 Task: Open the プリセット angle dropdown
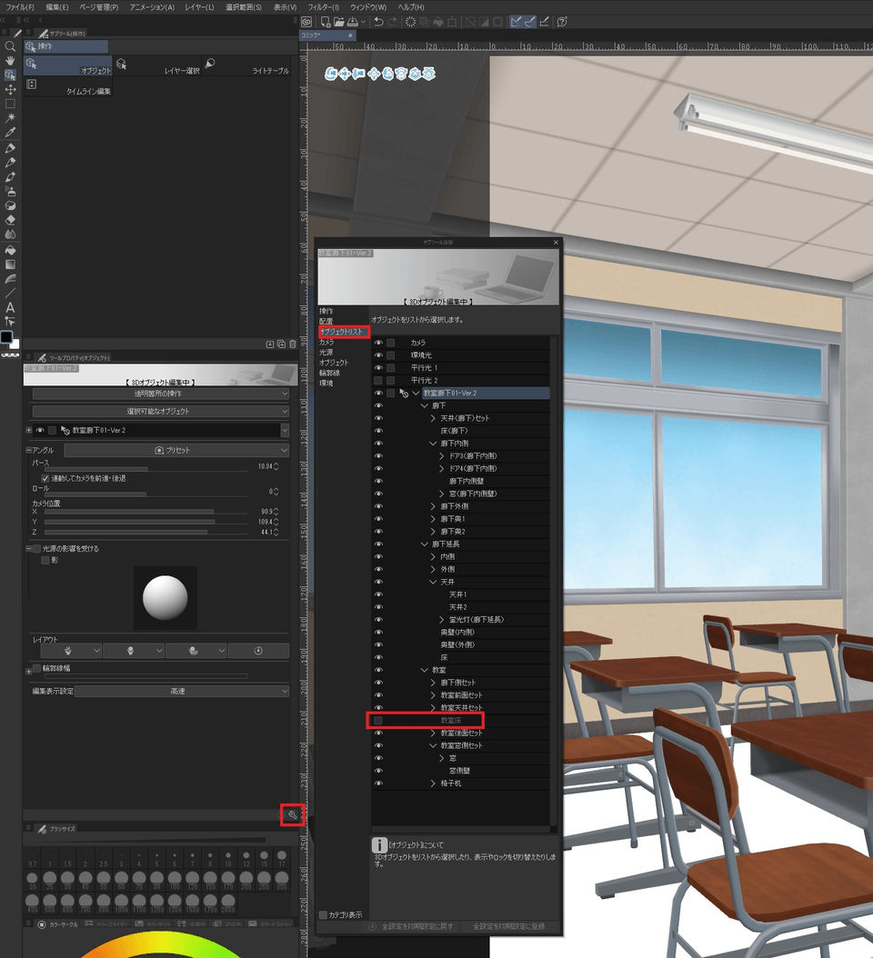pyautogui.click(x=176, y=450)
